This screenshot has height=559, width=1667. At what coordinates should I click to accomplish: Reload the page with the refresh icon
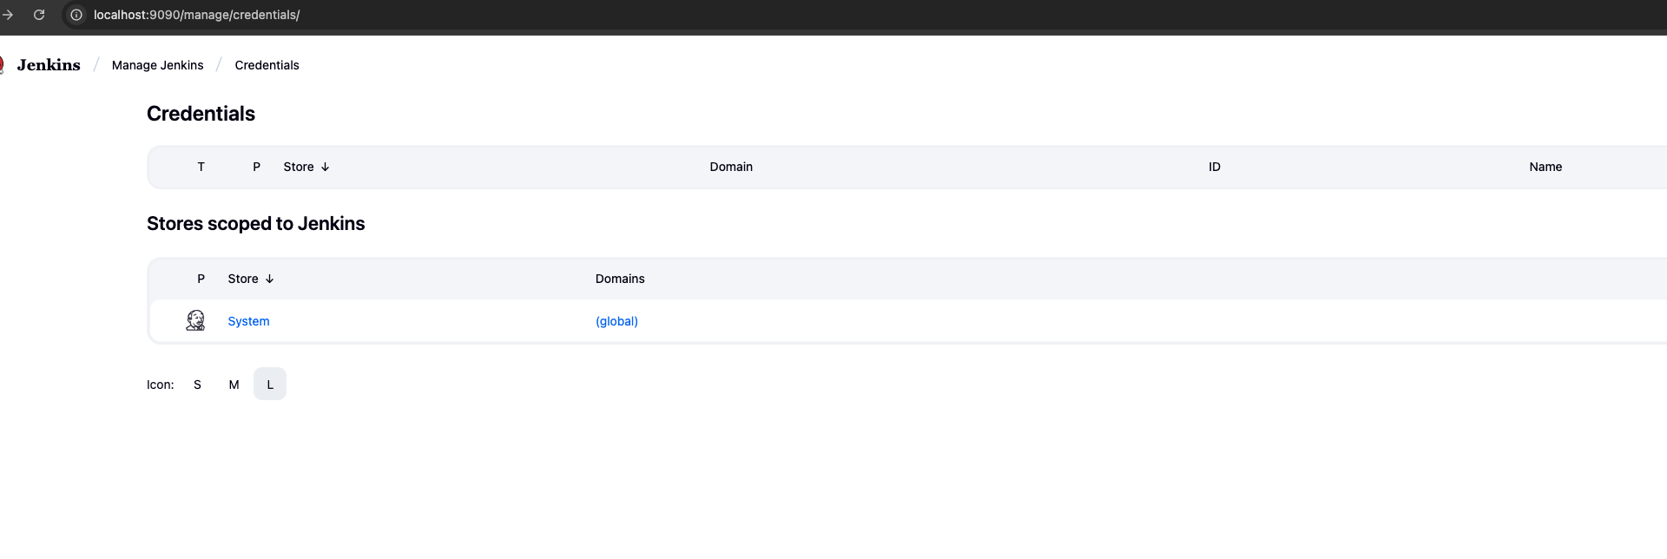[39, 15]
